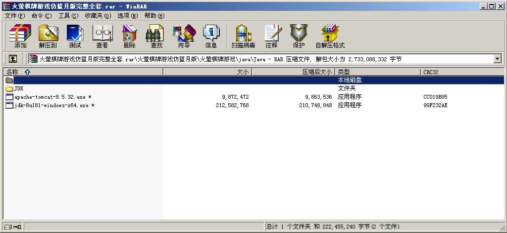Open the Commands (命令) menu
Image resolution: width=507 pixels, height=233 pixels.
tap(42, 16)
